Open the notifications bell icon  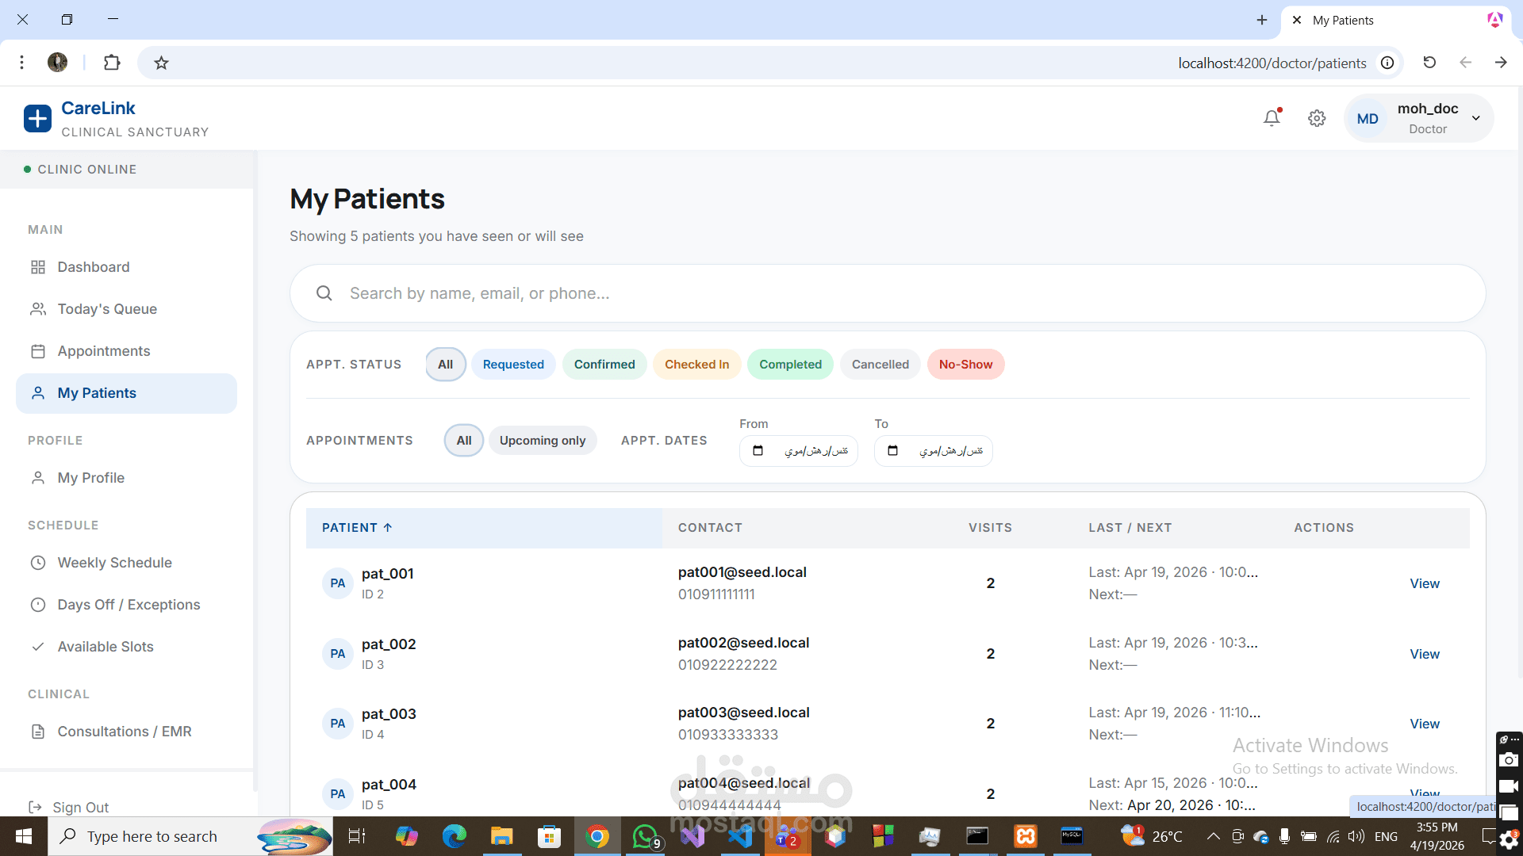(1272, 118)
